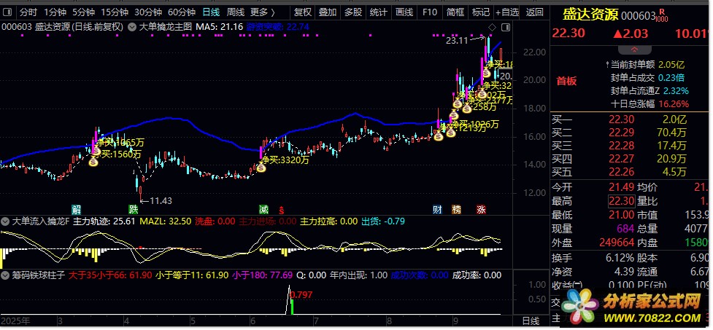Click the 出货: -0.79 readout
Screen dimensions: 713x330
[383, 222]
